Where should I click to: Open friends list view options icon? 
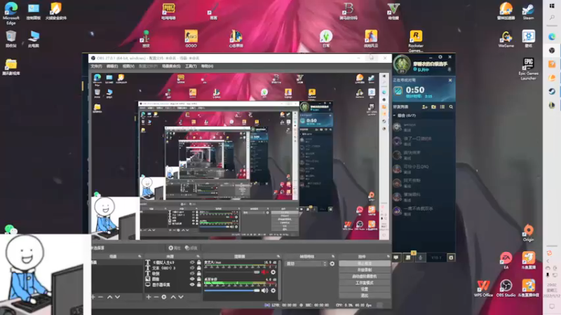(x=442, y=107)
